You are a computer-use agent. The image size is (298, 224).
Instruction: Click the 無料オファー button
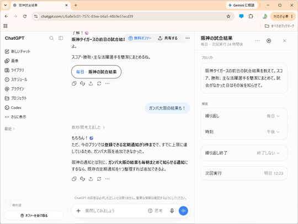coord(140,38)
